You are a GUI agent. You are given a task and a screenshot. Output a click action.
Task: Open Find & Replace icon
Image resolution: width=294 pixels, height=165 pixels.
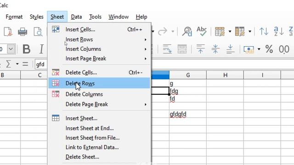(187, 31)
